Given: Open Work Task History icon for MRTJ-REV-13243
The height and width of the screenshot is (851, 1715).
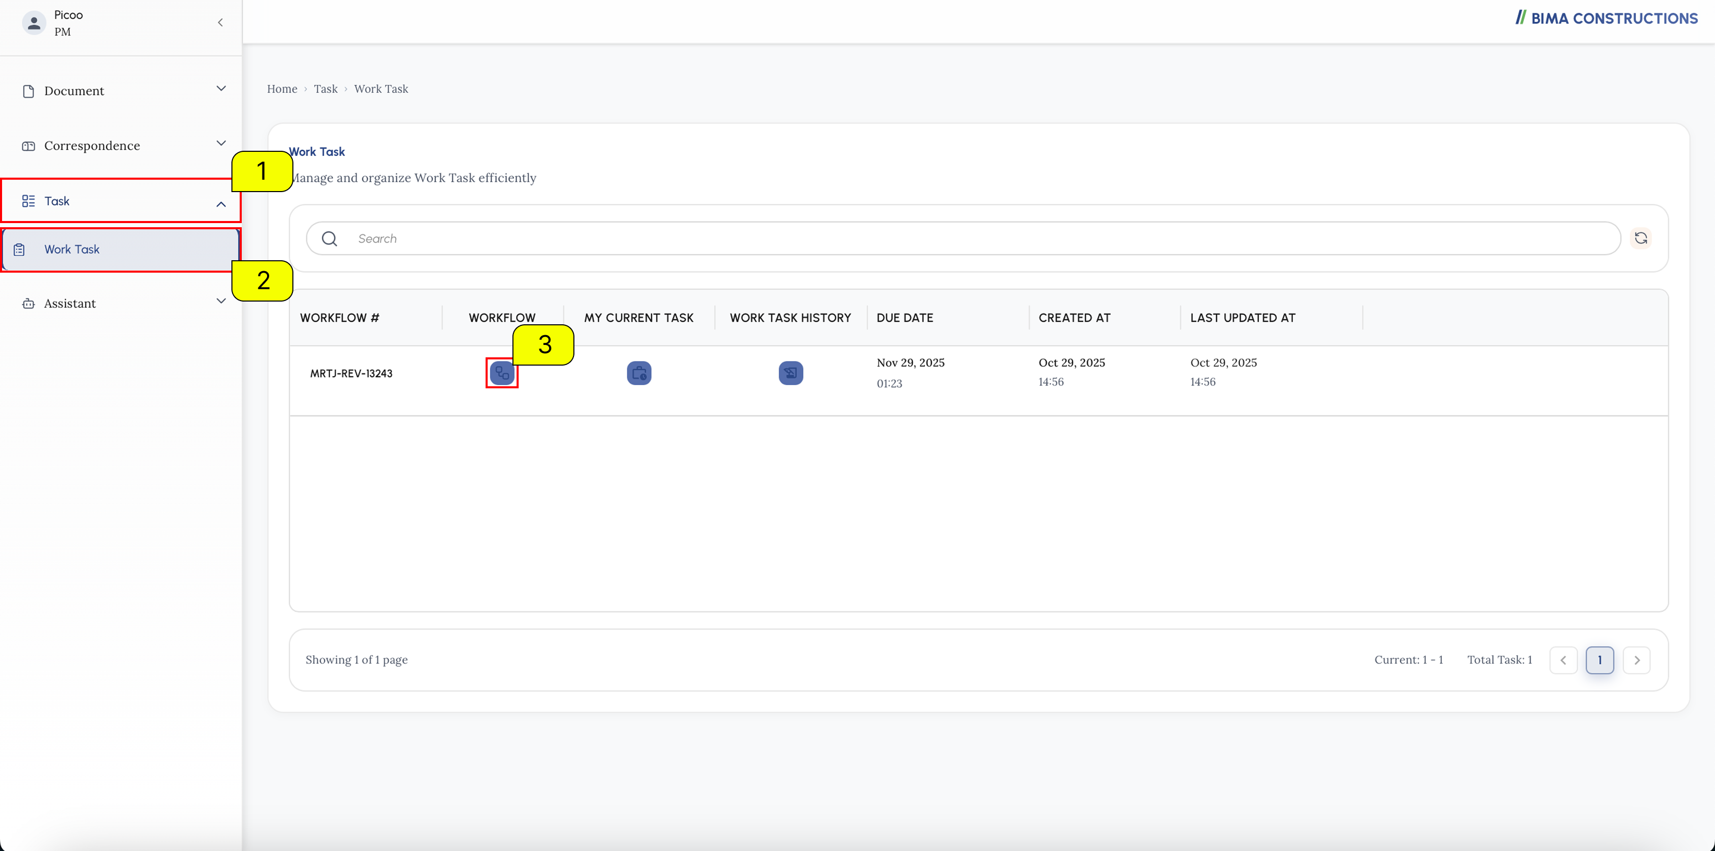Looking at the screenshot, I should [791, 373].
